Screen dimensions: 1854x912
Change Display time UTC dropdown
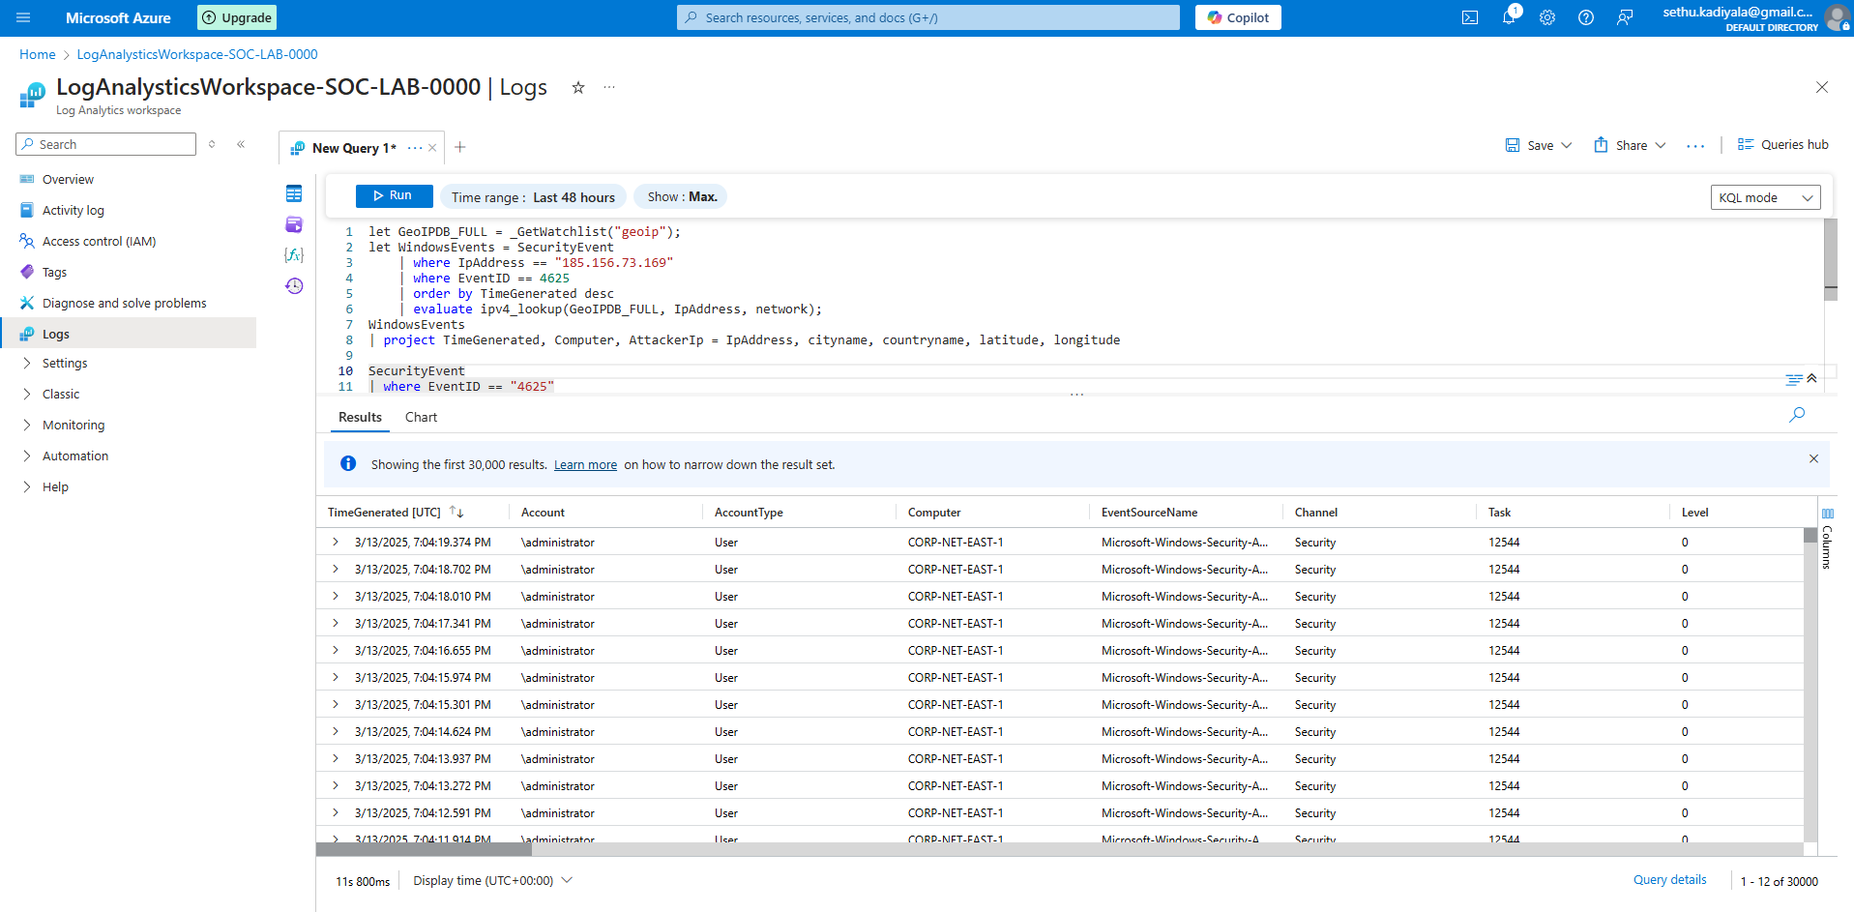pos(492,880)
